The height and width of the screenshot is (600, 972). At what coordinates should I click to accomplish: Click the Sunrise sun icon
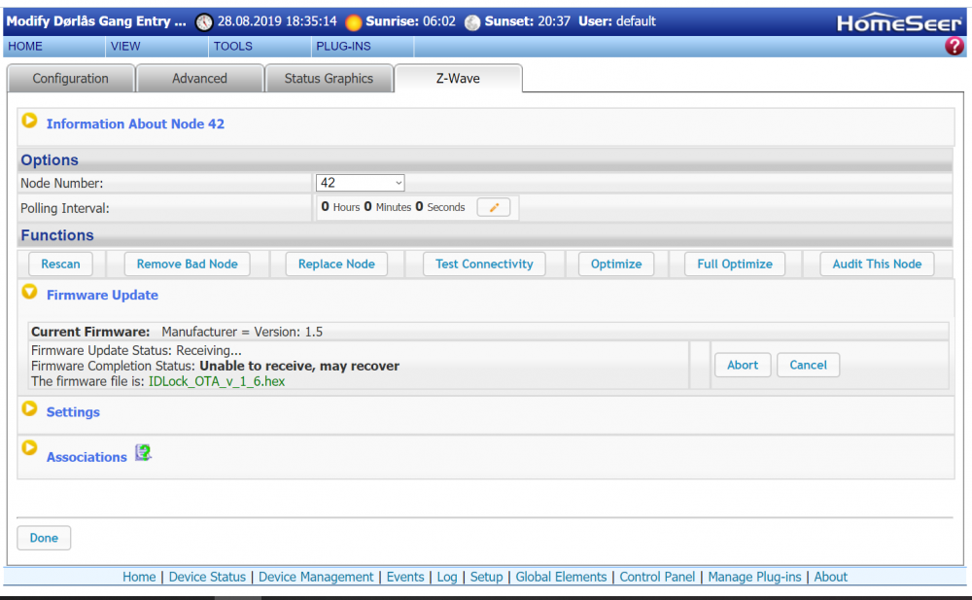(x=353, y=20)
